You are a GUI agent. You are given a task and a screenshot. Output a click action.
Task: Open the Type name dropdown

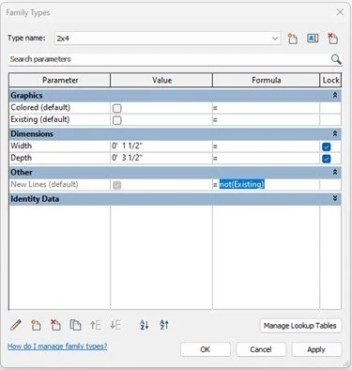click(x=275, y=39)
